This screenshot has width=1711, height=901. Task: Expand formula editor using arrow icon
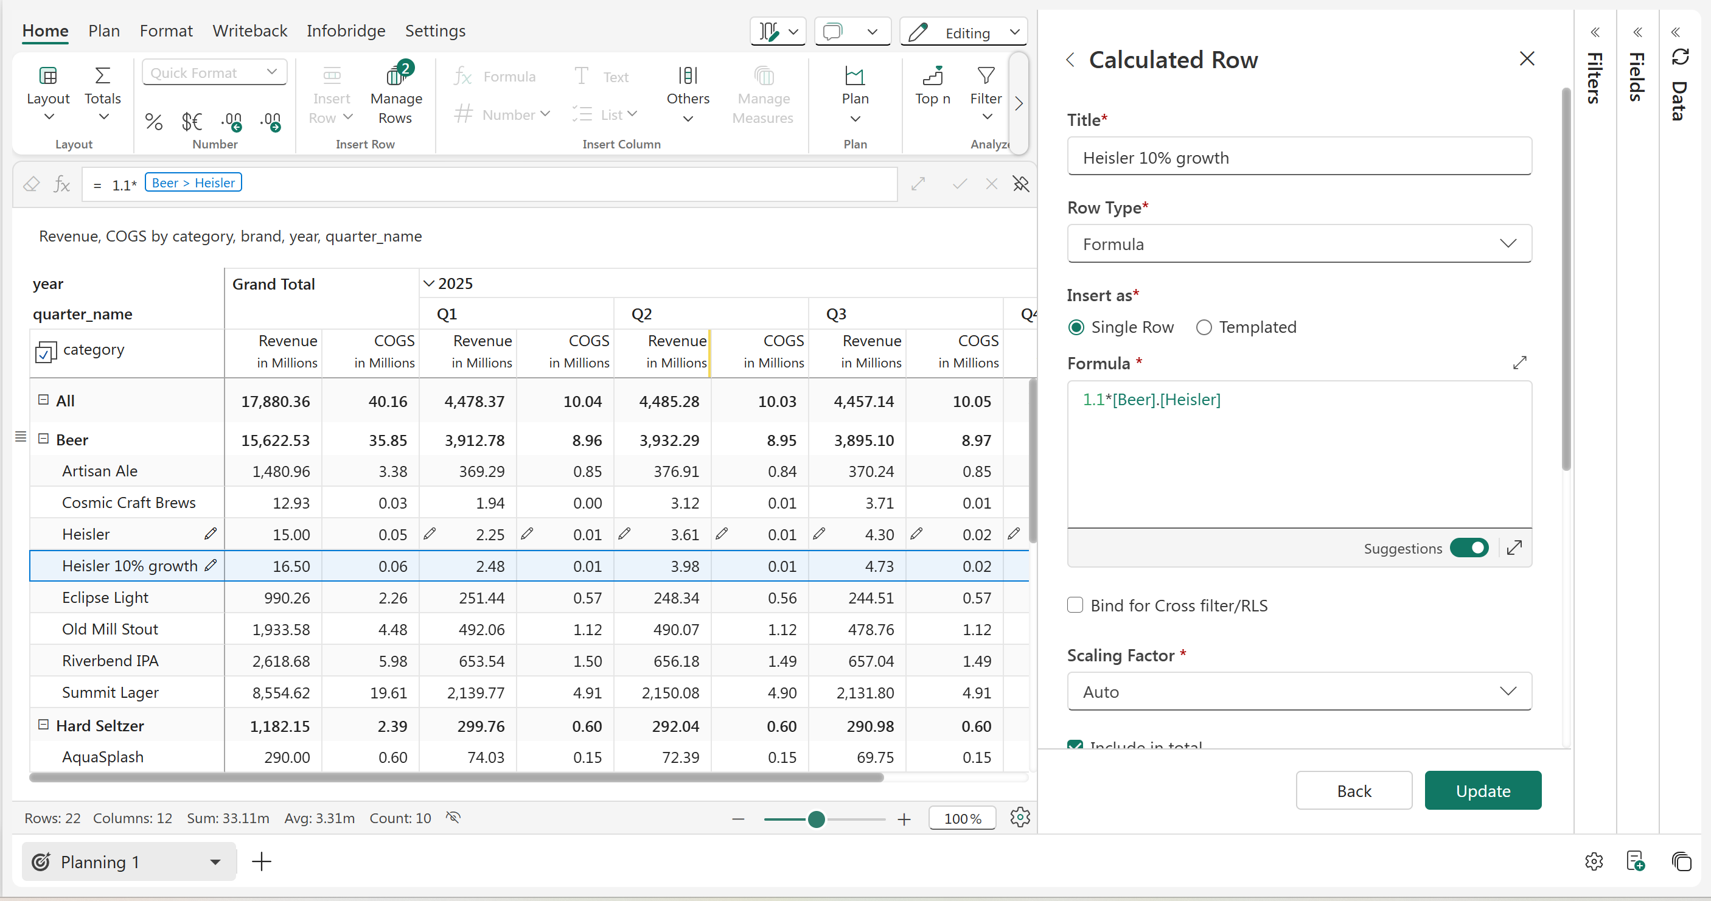(1519, 363)
